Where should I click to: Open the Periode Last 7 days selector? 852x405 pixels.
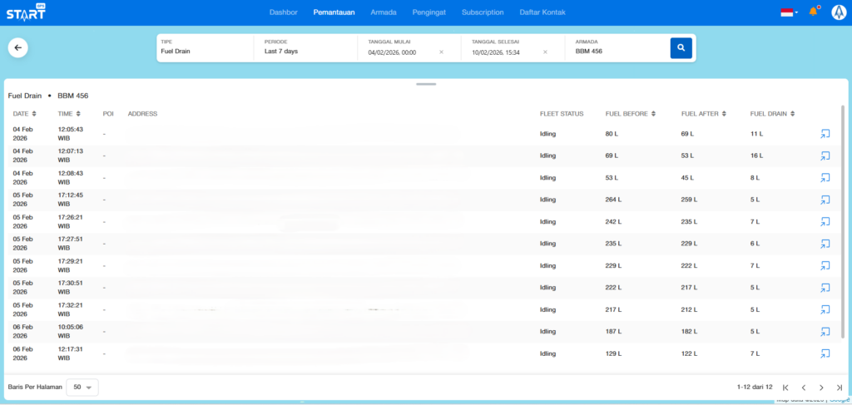(305, 47)
